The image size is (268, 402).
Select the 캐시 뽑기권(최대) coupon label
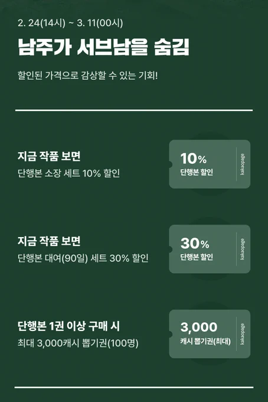205,341
